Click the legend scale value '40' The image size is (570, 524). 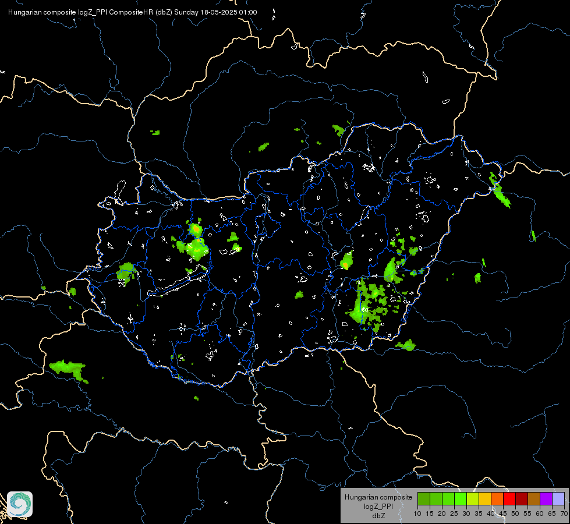point(491,514)
